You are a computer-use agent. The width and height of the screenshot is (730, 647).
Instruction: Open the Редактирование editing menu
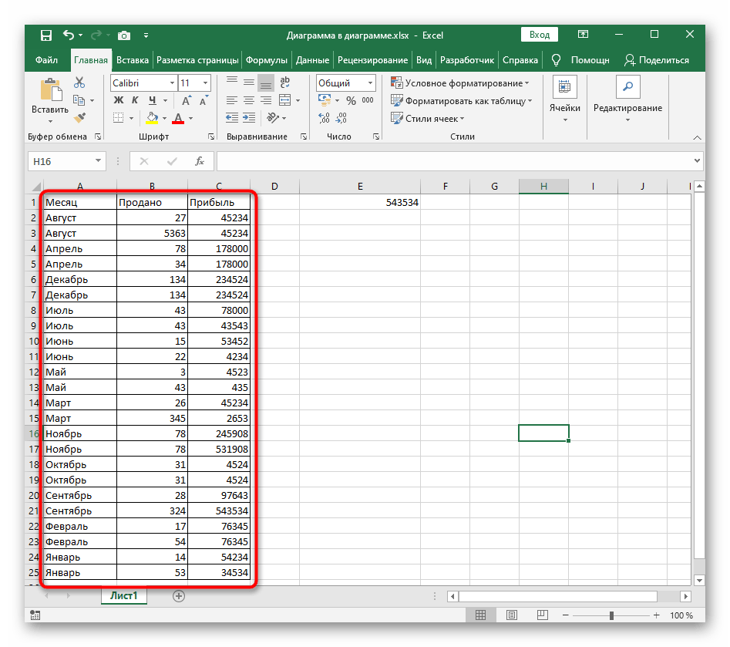click(627, 99)
